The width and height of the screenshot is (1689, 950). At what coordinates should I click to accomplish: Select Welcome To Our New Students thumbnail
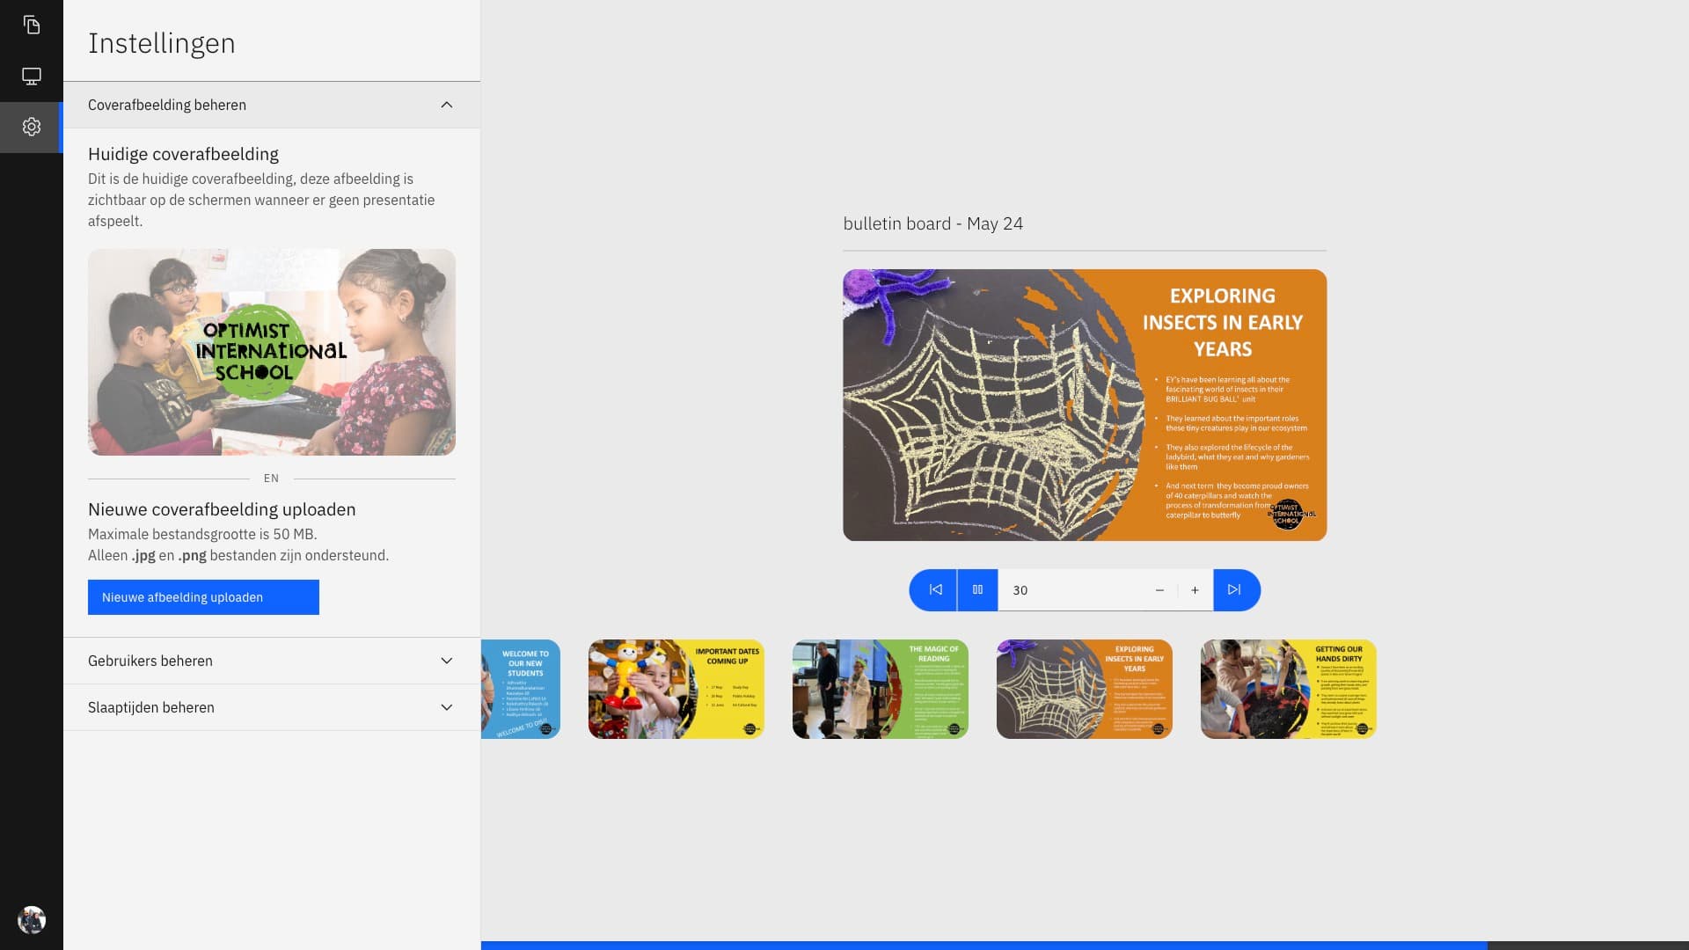coord(521,689)
